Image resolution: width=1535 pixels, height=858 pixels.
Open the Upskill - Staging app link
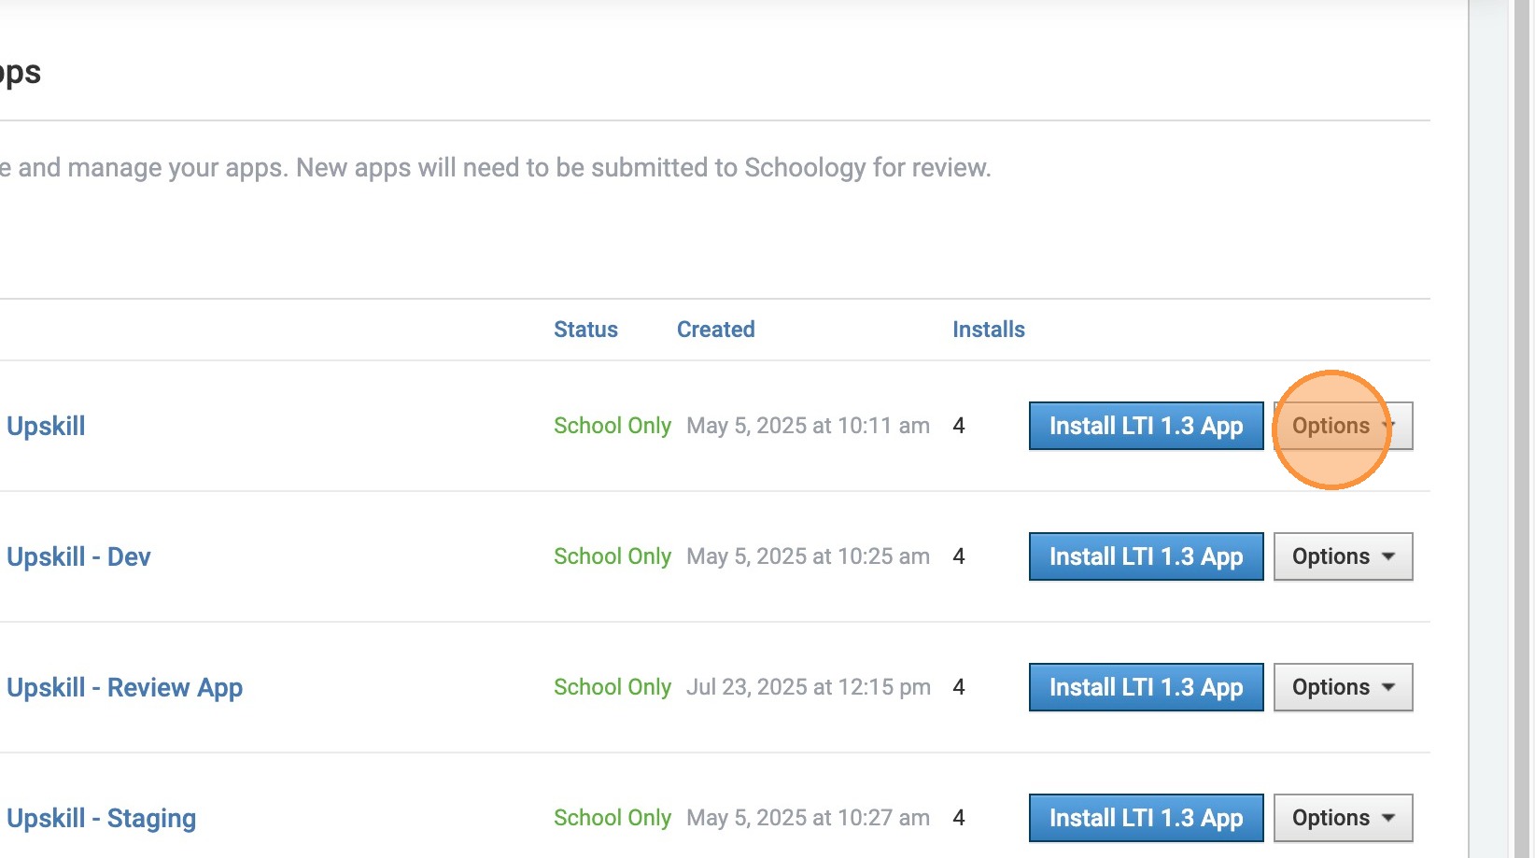tap(101, 819)
